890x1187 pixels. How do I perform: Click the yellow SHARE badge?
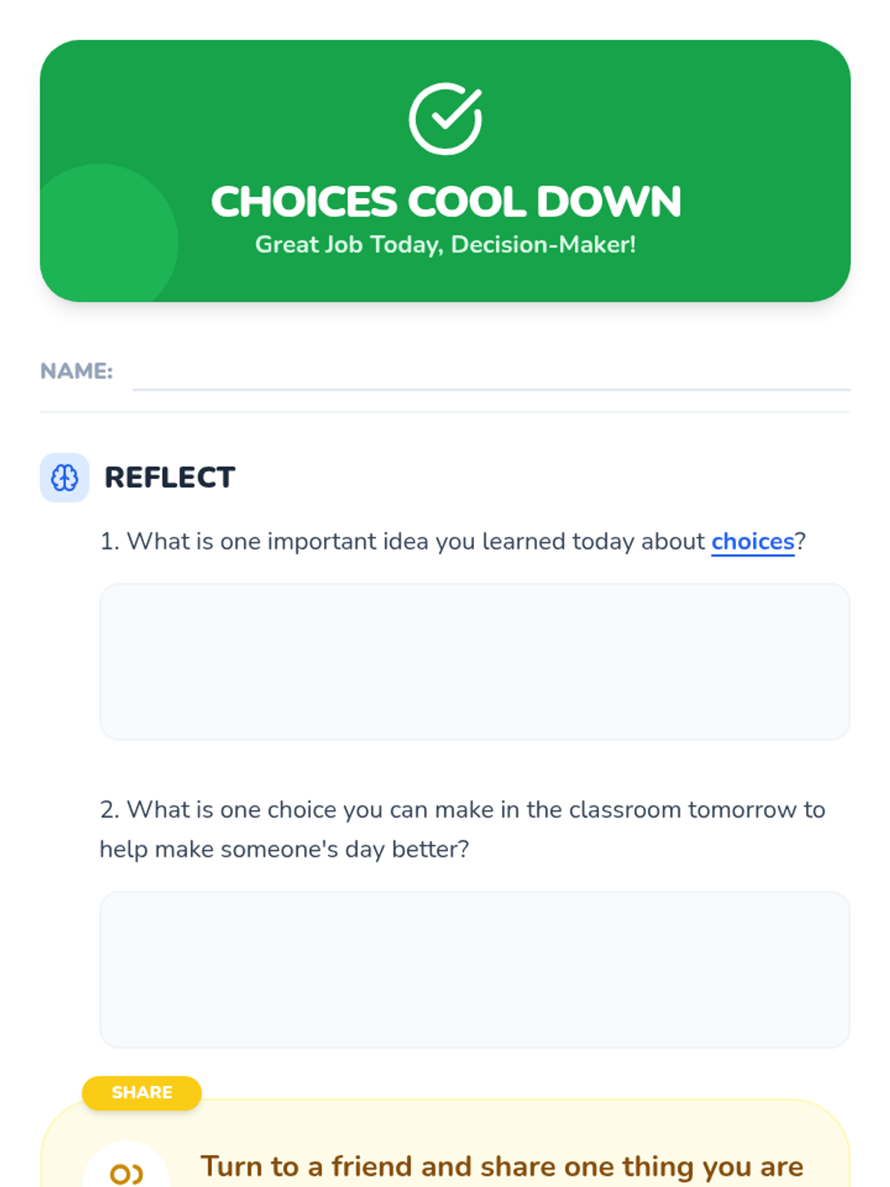pyautogui.click(x=142, y=1093)
